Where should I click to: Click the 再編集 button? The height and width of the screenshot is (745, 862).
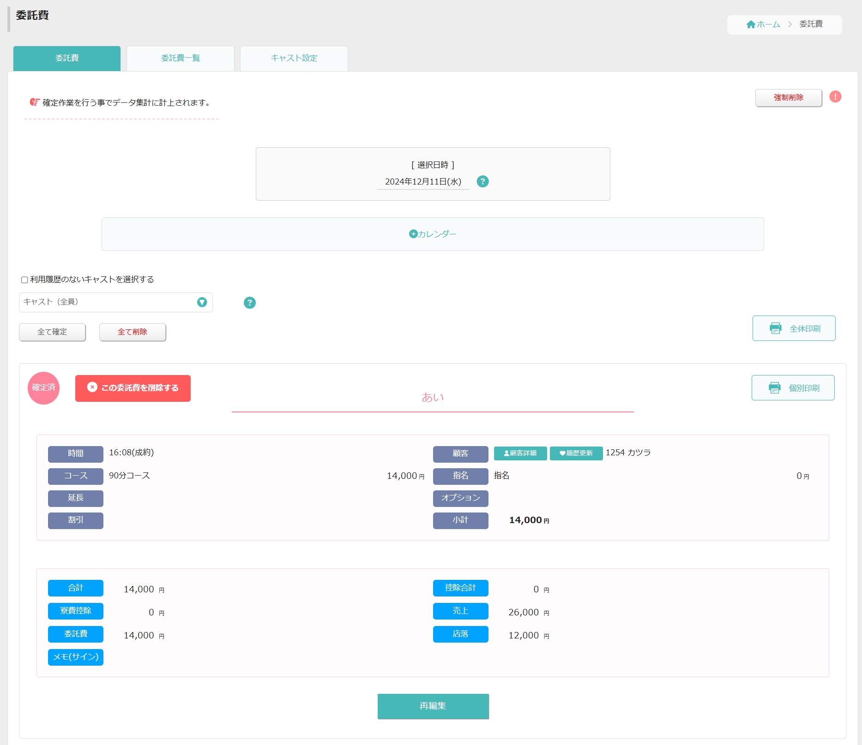(x=433, y=706)
